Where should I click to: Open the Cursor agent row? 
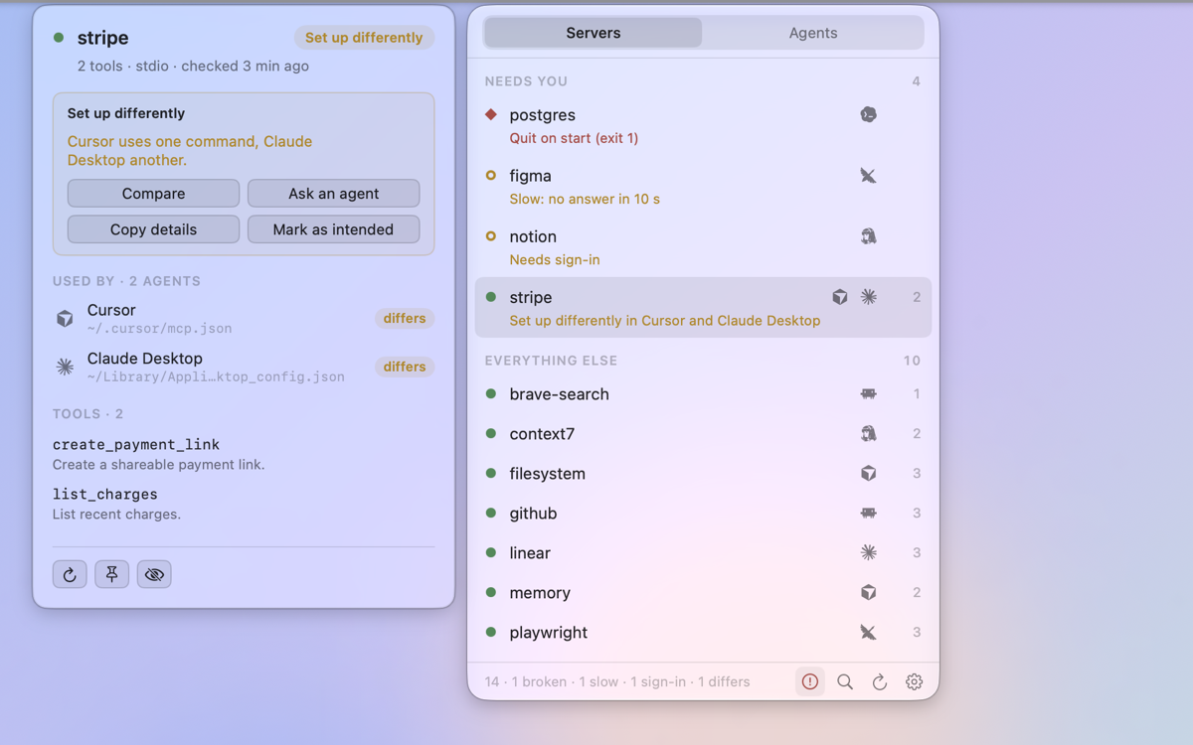(244, 319)
